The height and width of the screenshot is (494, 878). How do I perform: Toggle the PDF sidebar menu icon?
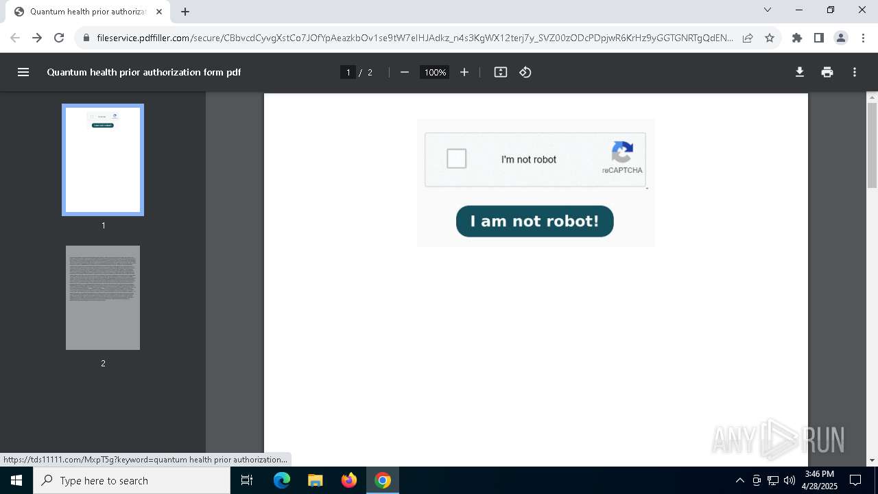coord(23,72)
